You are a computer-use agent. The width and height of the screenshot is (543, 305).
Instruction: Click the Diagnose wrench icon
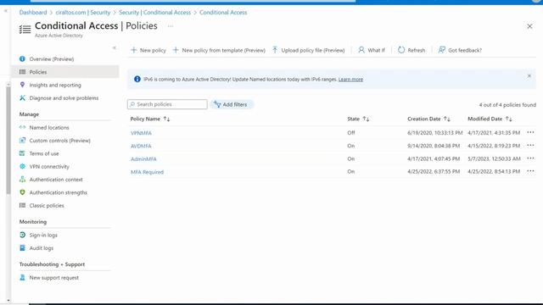(x=23, y=98)
